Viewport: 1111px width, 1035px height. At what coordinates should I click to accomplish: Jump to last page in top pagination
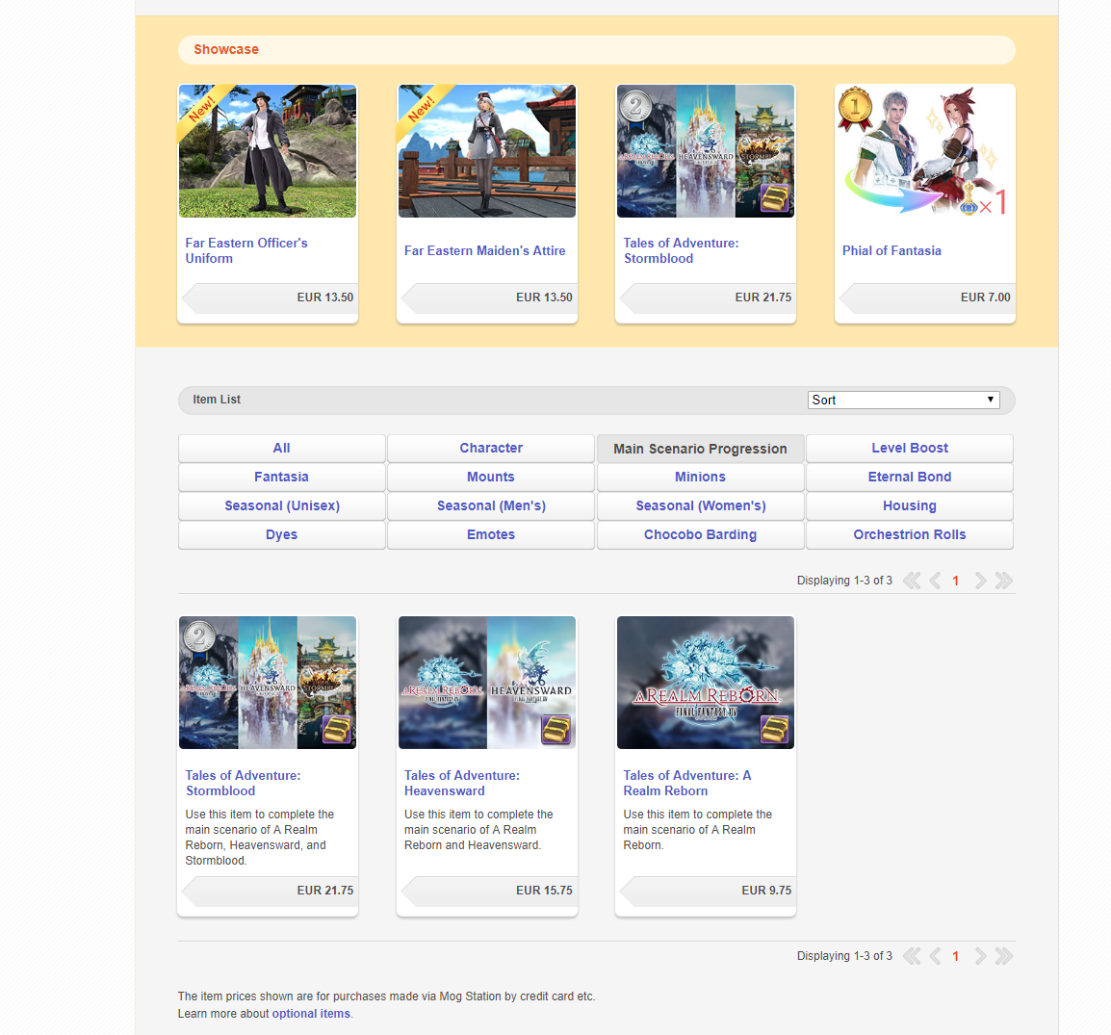1003,581
